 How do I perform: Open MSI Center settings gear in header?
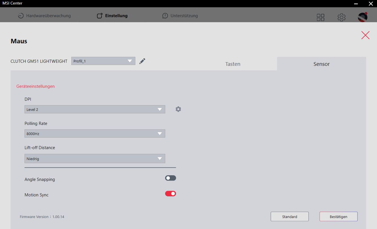[x=341, y=17]
